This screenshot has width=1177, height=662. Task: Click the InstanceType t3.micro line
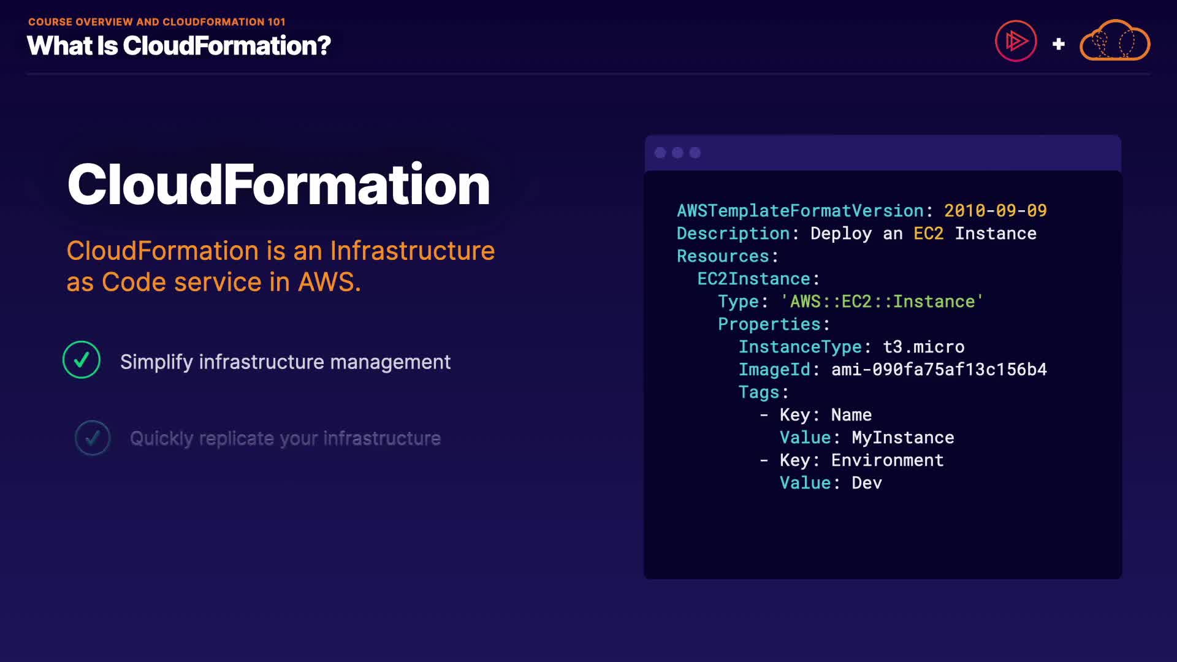pyautogui.click(x=851, y=347)
